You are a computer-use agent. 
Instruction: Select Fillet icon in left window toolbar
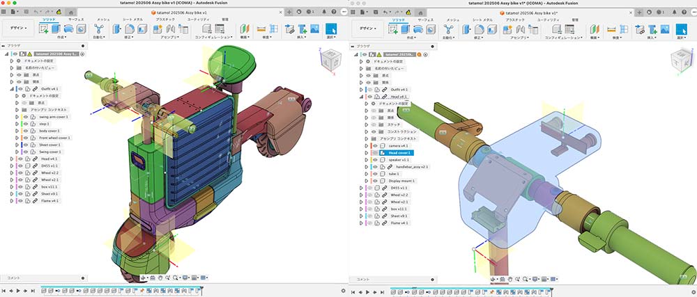130,29
